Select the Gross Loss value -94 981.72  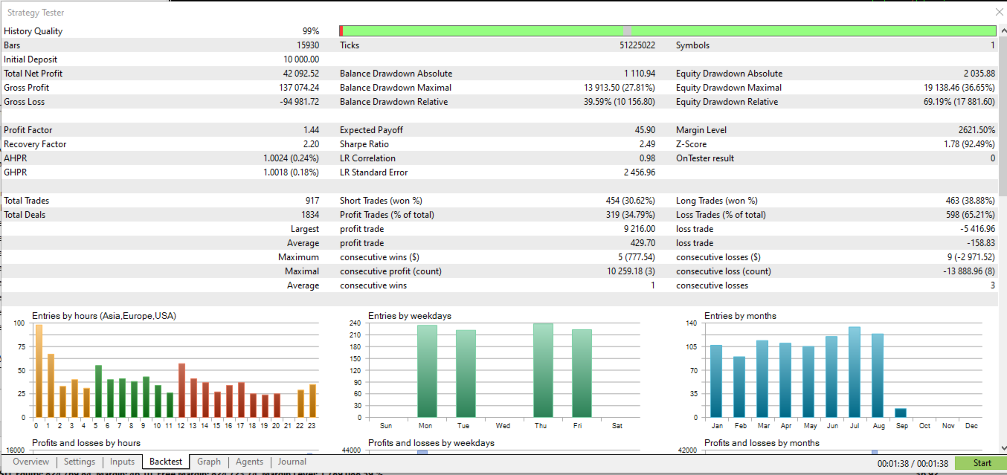coord(300,102)
